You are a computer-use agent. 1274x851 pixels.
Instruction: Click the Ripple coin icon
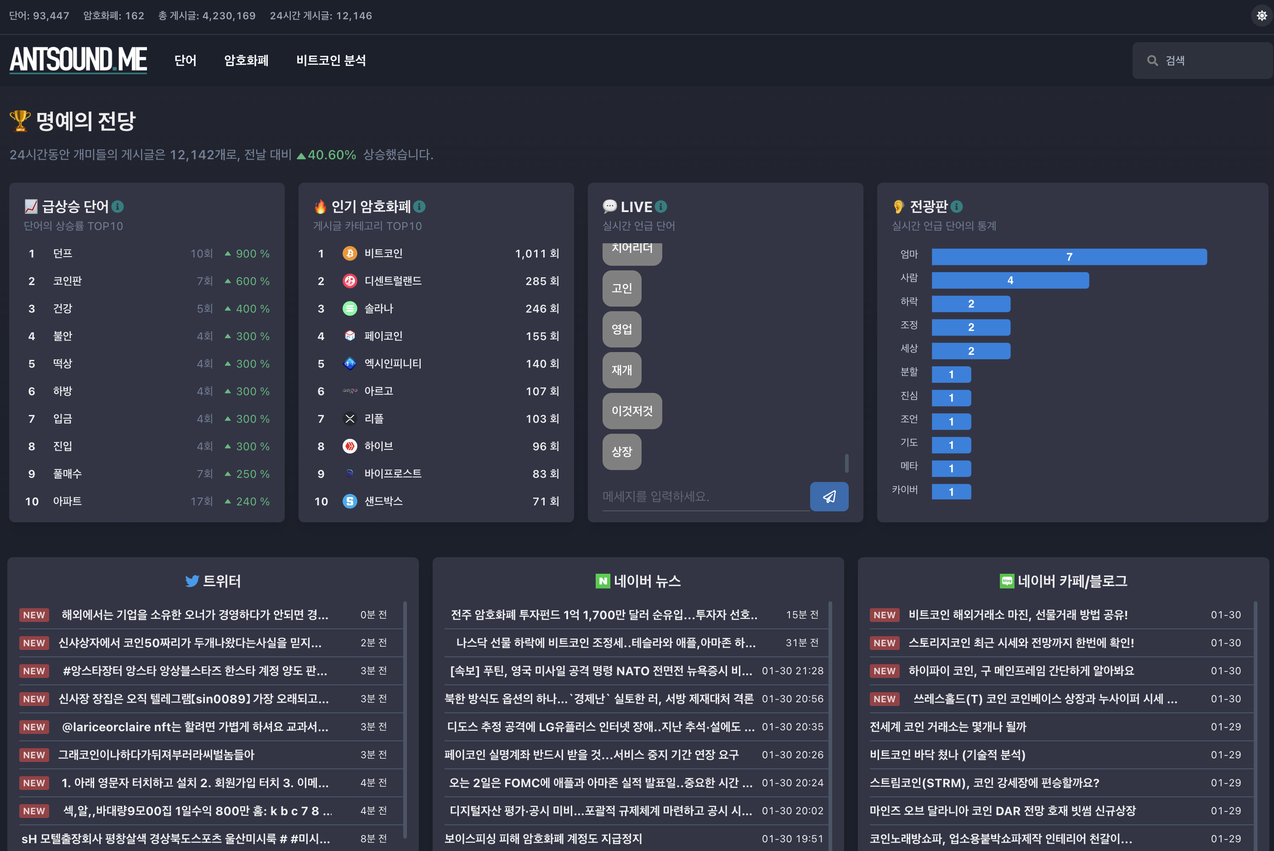pos(350,419)
